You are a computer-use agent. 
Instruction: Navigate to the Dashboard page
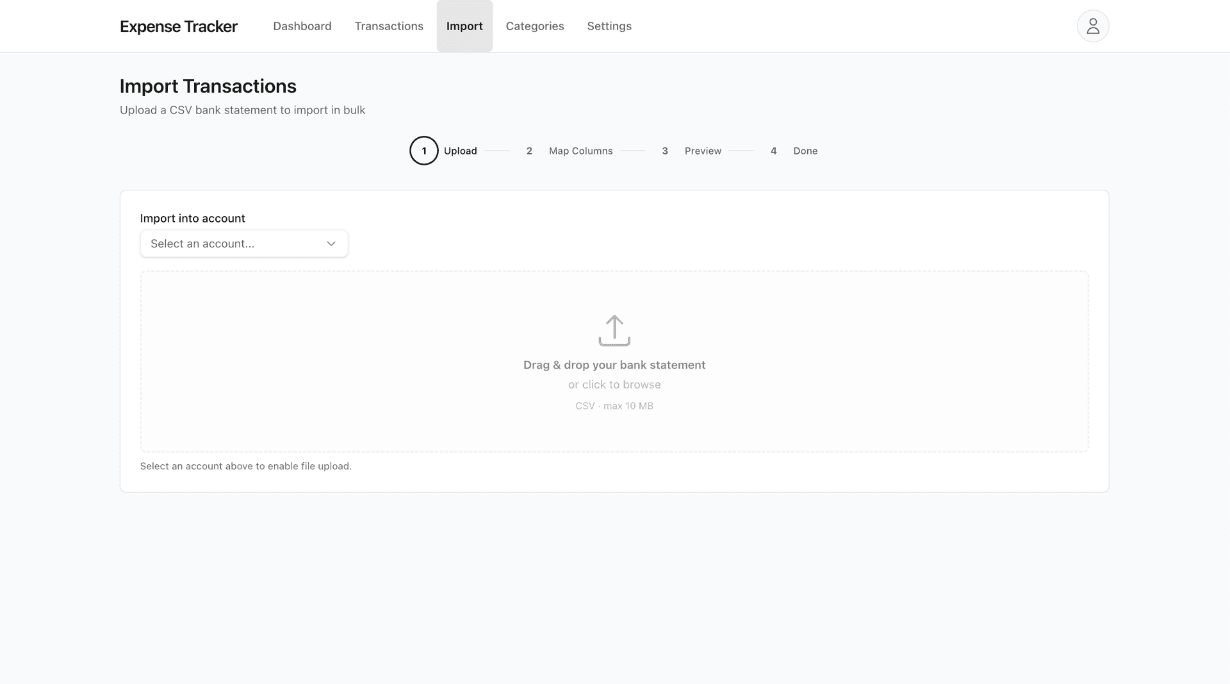click(302, 26)
